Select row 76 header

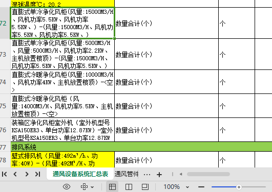pos(5,130)
